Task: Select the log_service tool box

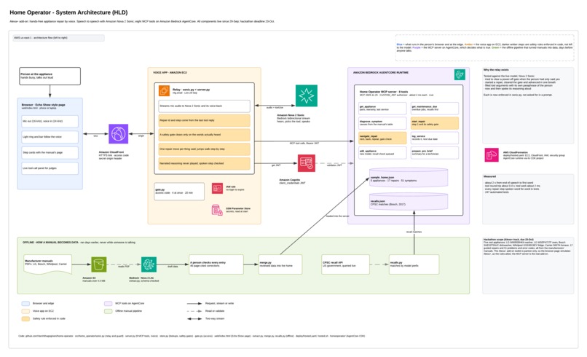Action: (435, 138)
